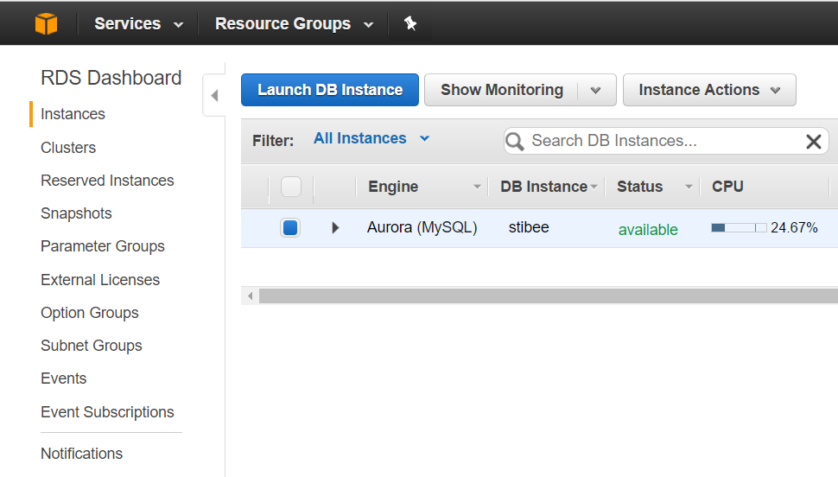Open Event Subscriptions page
Screen dimensions: 838x477
coord(107,412)
